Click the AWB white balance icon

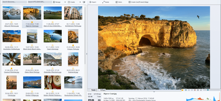[90, 100]
